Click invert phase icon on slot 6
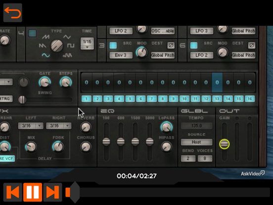273x205 pixels. point(252,46)
